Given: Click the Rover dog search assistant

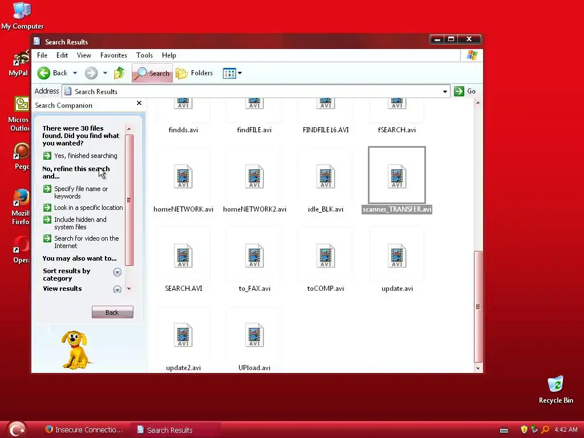Looking at the screenshot, I should click(x=76, y=350).
